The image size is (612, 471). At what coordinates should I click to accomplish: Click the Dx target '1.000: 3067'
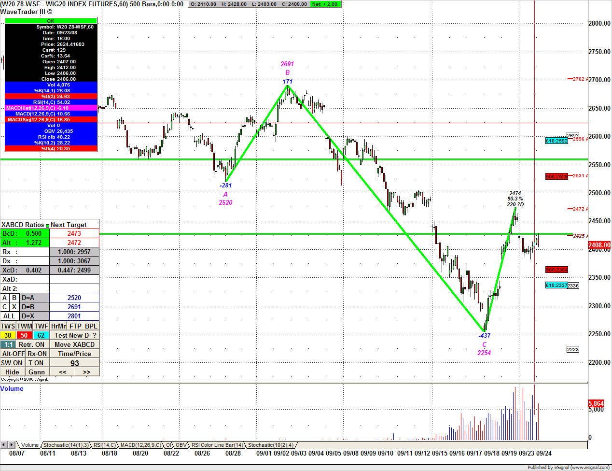pos(74,261)
